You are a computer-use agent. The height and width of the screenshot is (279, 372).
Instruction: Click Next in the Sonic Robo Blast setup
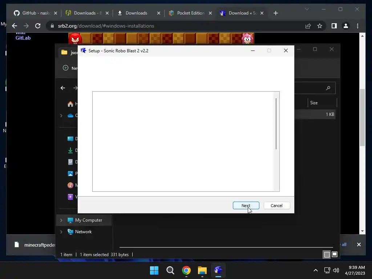tap(246, 206)
